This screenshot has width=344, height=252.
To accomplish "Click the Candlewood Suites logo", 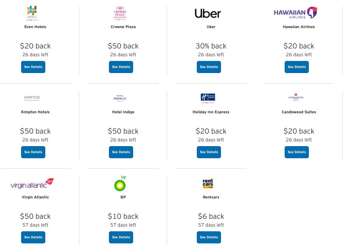I will click(296, 97).
